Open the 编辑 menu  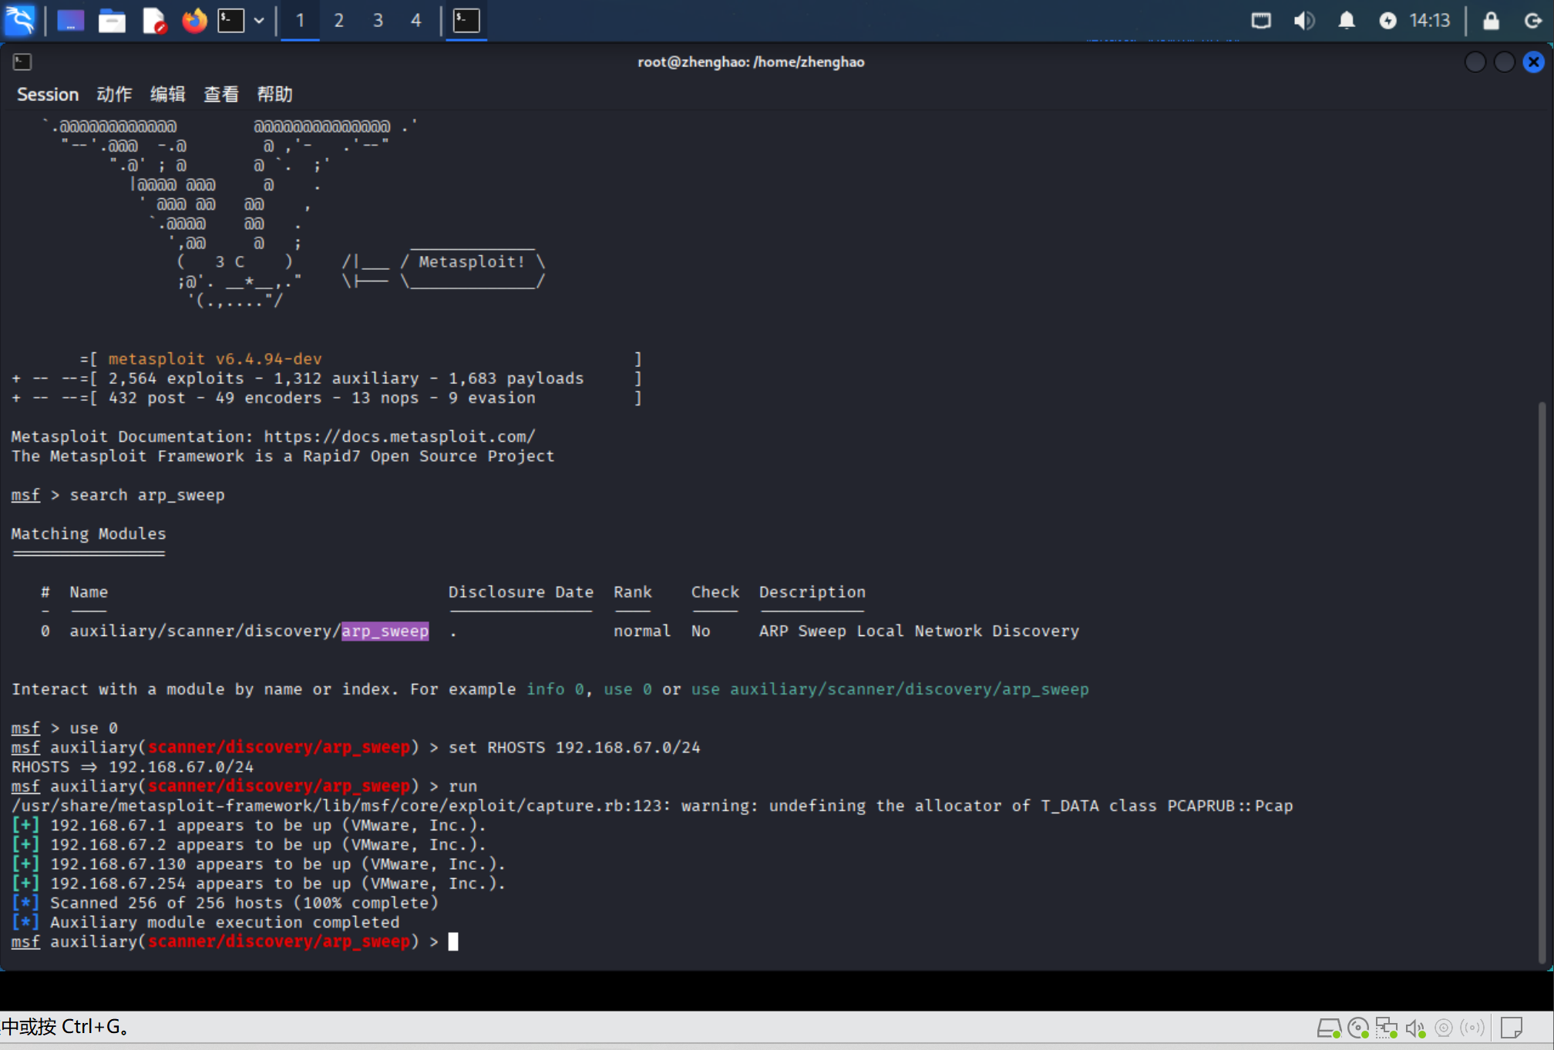click(167, 94)
